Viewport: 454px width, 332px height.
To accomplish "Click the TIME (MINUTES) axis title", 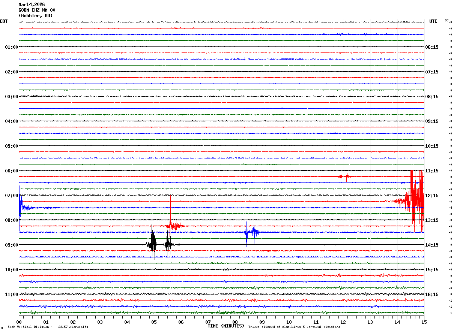I will tap(226, 326).
